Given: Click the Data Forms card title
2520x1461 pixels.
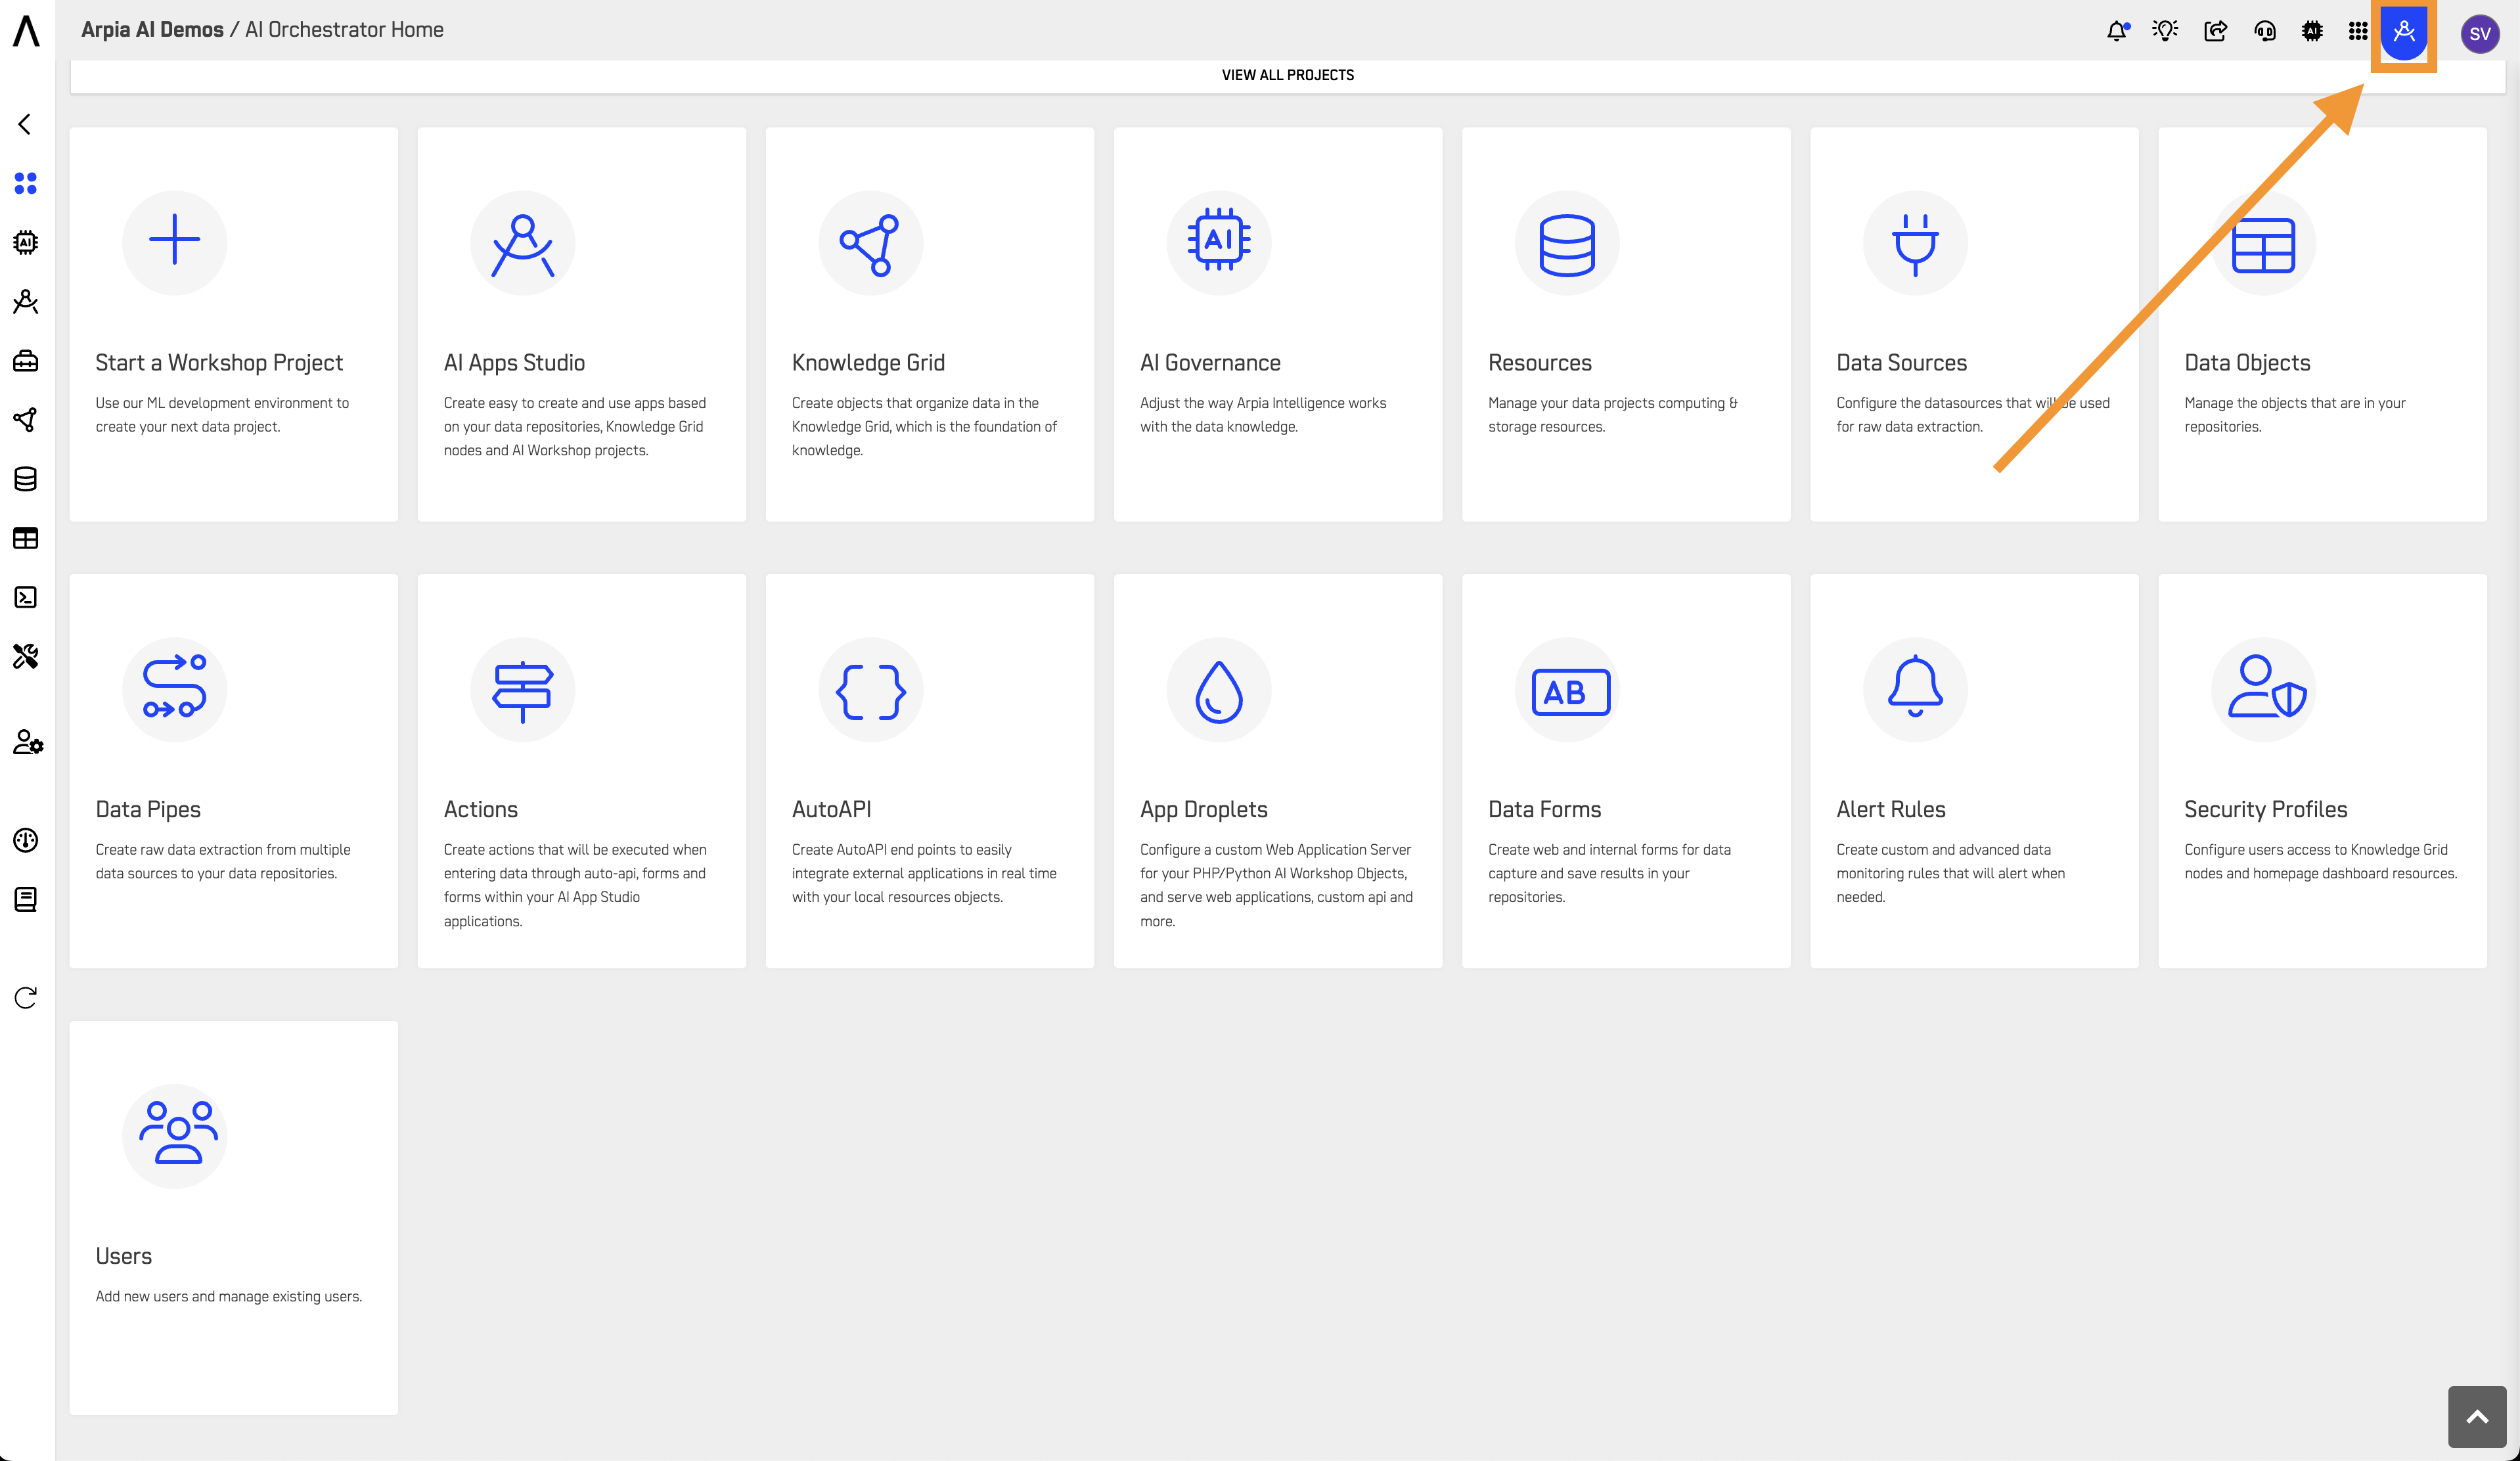Looking at the screenshot, I should (1544, 810).
